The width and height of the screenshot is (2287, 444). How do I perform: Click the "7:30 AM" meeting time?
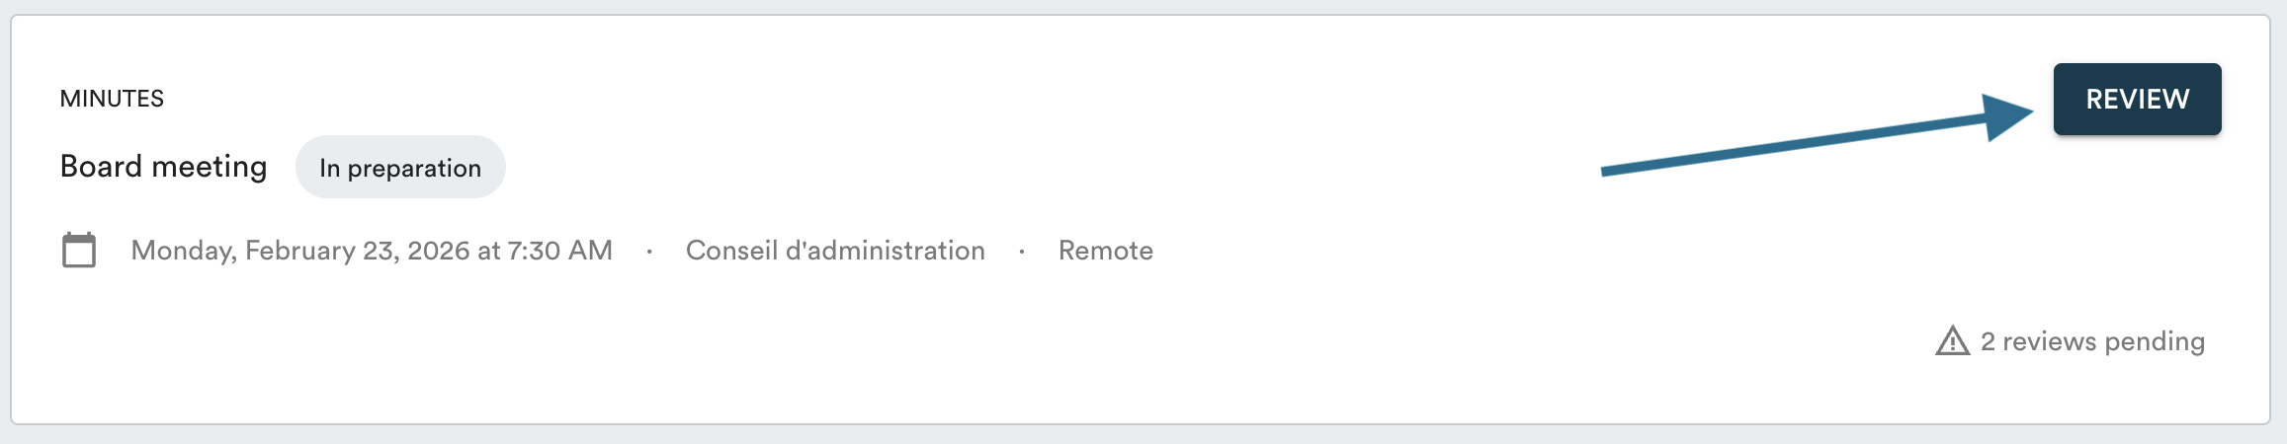point(560,251)
